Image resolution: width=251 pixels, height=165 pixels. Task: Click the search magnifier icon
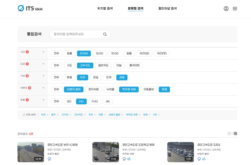pyautogui.click(x=105, y=34)
